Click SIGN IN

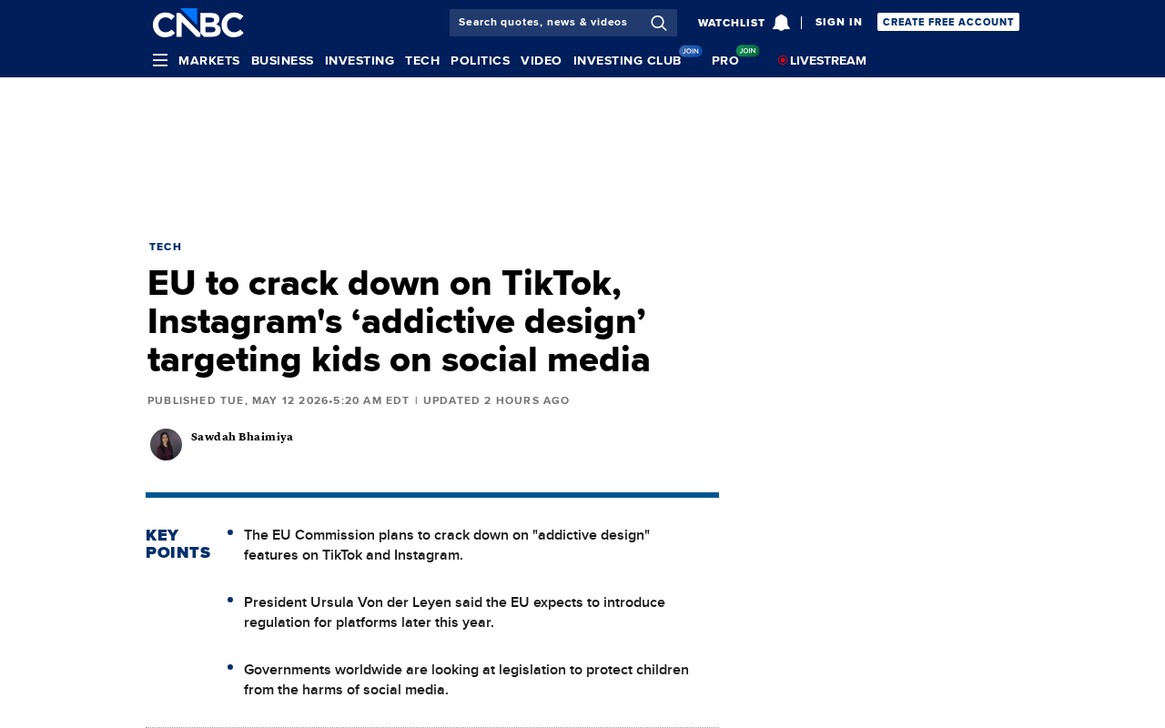[x=838, y=22]
